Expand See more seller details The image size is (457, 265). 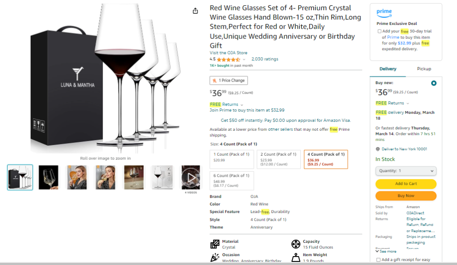386,251
